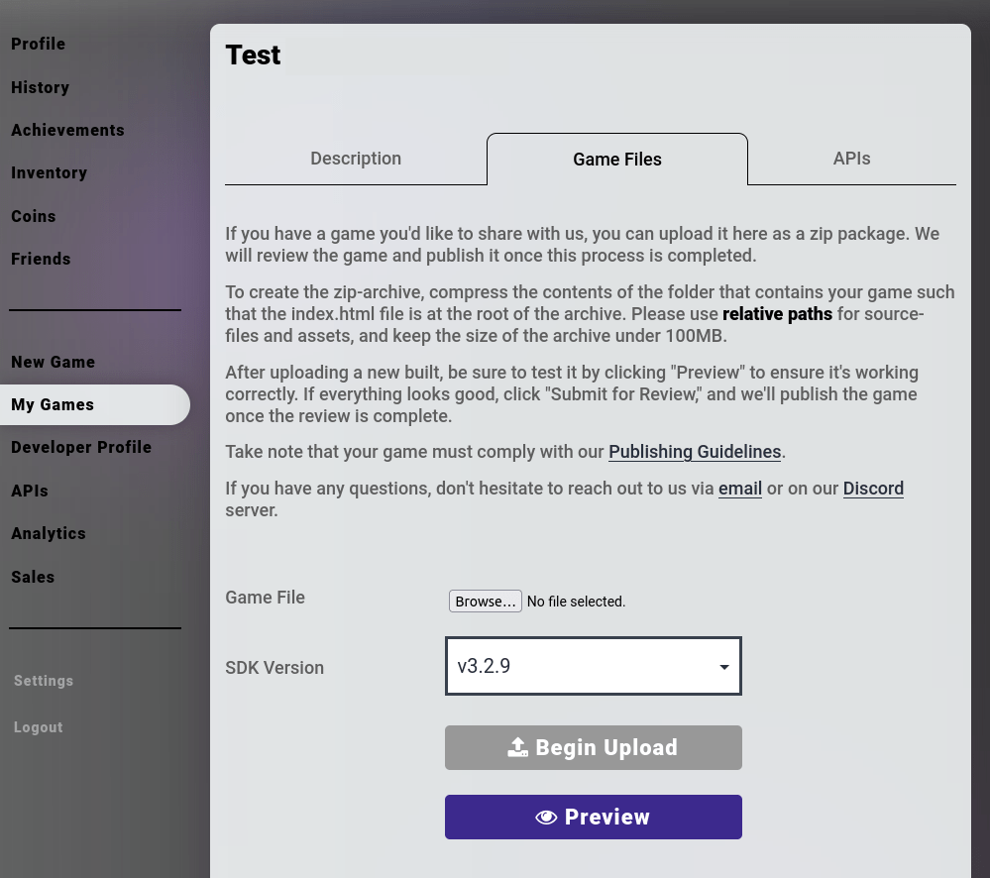Open History from the sidebar
The width and height of the screenshot is (990, 878).
point(41,87)
